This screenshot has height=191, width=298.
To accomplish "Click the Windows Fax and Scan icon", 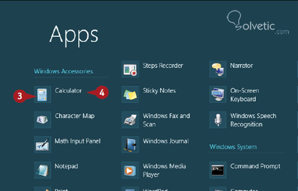I will point(130,120).
